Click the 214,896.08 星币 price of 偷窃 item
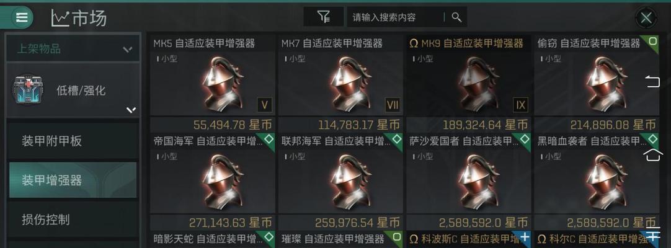Screen dimensions: 671x248 click(x=613, y=125)
